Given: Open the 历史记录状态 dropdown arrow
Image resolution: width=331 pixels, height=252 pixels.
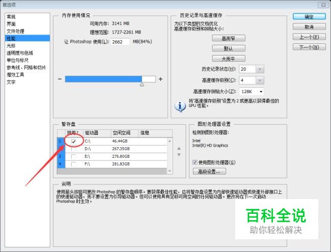Looking at the screenshot, I should [x=260, y=69].
